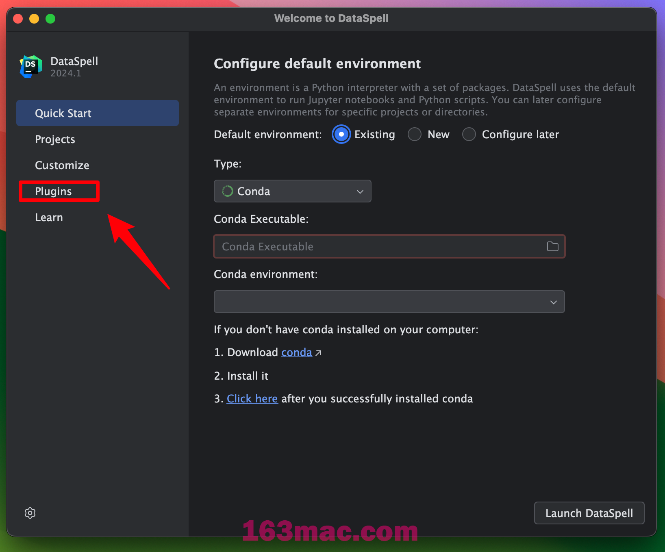
Task: Browse for Conda executable via folder icon
Action: pos(552,246)
